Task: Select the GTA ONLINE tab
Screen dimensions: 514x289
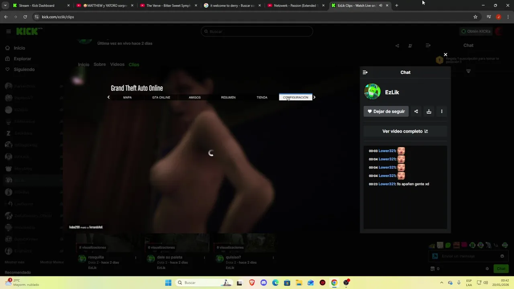Action: 161,98
